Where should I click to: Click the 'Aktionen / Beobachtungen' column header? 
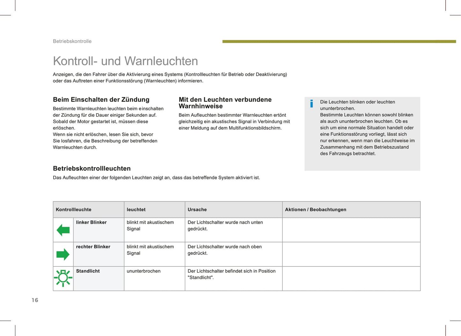tap(351, 210)
